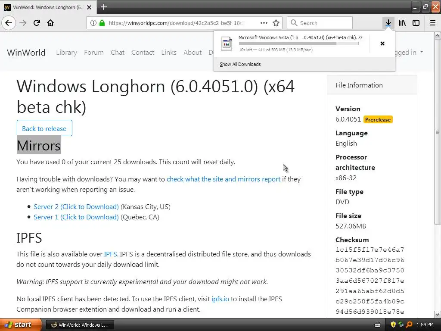The width and height of the screenshot is (441, 331).
Task: Click the vertical scrollbar thumb
Action: click(438, 132)
